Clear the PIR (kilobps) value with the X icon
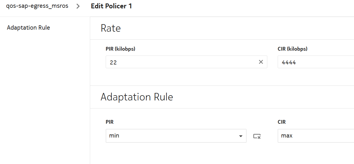354x164 pixels. (x=261, y=62)
